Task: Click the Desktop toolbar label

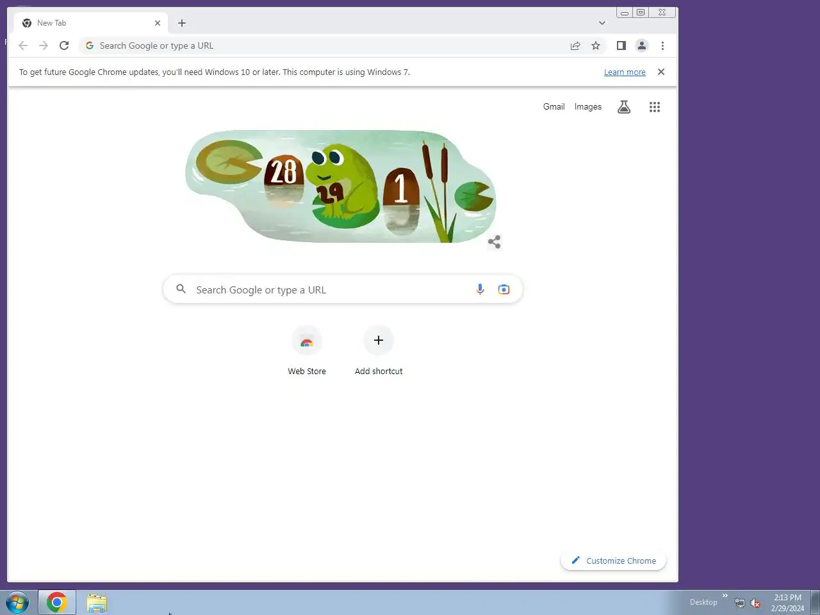Action: click(x=703, y=602)
